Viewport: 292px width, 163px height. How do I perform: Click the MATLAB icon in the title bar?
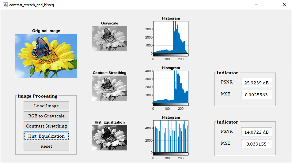[x=5, y=5]
